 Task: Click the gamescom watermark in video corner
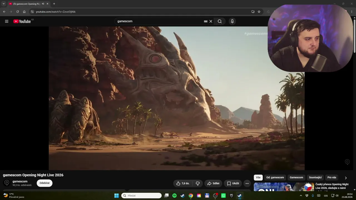pyautogui.click(x=347, y=162)
